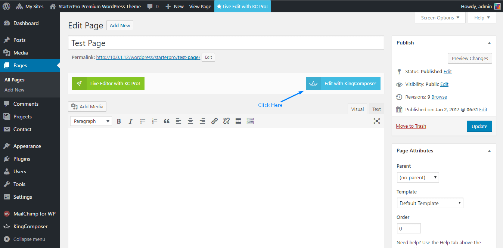This screenshot has height=248, width=503.
Task: Insert or edit a link
Action: pyautogui.click(x=214, y=121)
